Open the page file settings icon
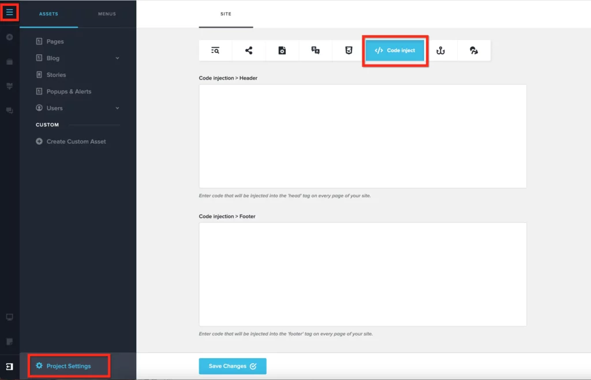 (x=282, y=51)
